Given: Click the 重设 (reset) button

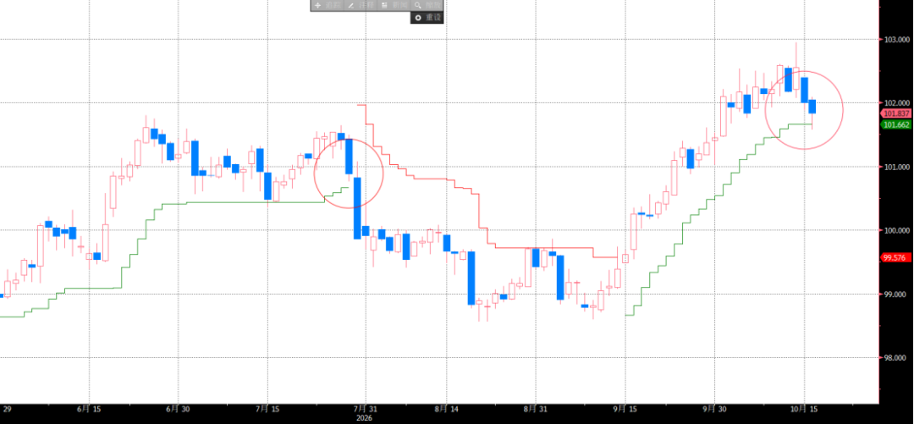Looking at the screenshot, I should click(x=427, y=18).
